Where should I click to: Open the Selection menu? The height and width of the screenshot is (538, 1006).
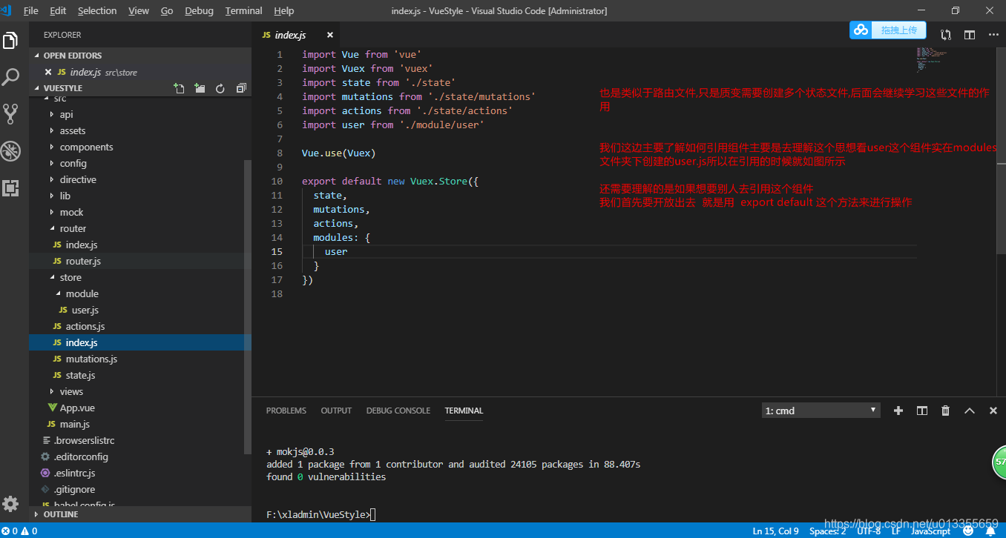[x=97, y=10]
